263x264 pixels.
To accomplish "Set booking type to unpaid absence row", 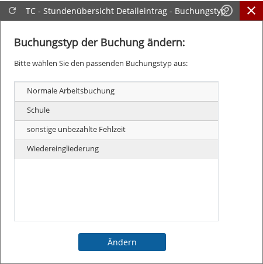I will pos(116,130).
